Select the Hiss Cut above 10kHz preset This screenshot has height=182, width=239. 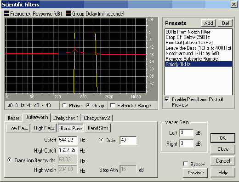pos(199,43)
